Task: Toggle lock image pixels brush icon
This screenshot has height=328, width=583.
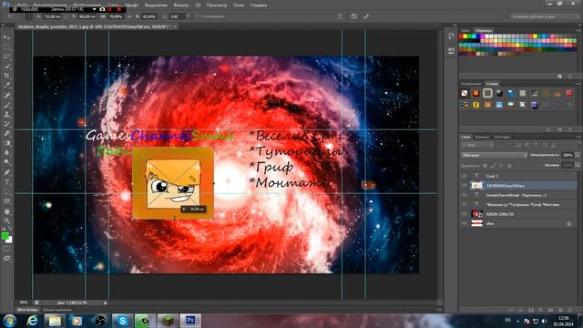Action: tap(493, 166)
